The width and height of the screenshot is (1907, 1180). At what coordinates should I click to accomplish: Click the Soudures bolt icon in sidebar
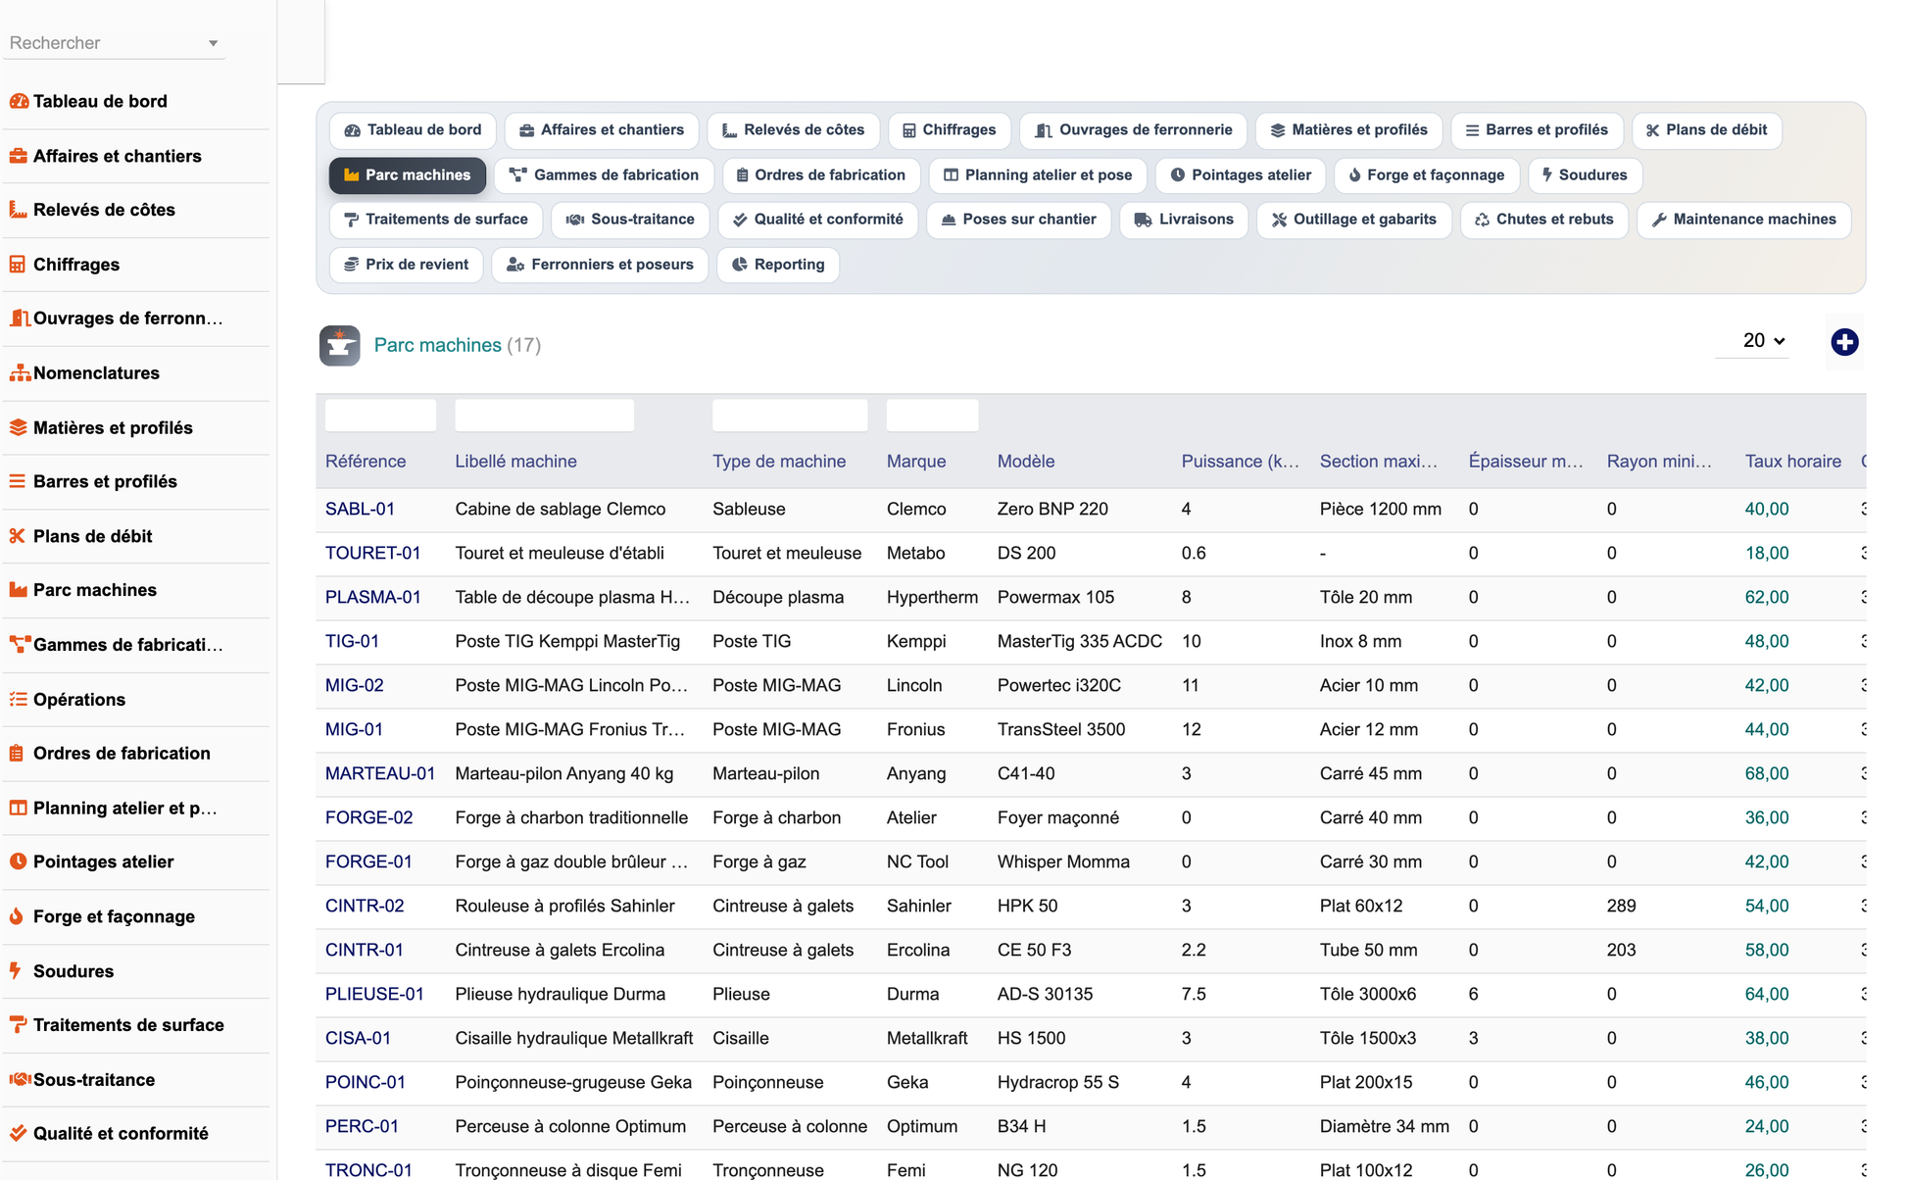16,970
